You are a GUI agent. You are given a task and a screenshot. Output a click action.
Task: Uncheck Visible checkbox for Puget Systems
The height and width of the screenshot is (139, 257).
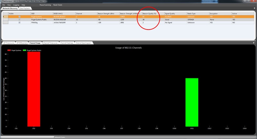pos(20,17)
